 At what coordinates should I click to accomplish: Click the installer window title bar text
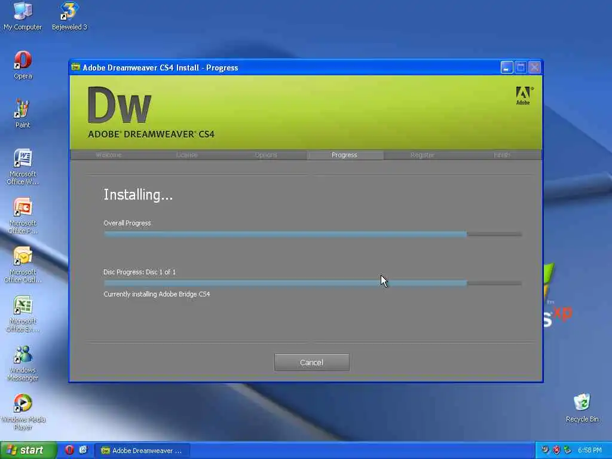click(160, 68)
